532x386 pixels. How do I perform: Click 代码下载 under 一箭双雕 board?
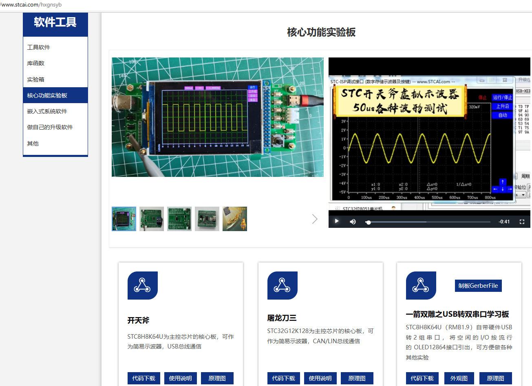pos(422,378)
